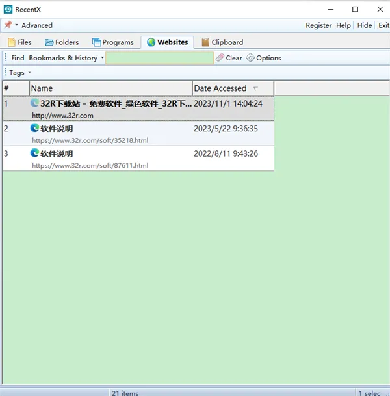Click the Edge icon of row 3
This screenshot has height=396, width=390.
click(x=34, y=153)
